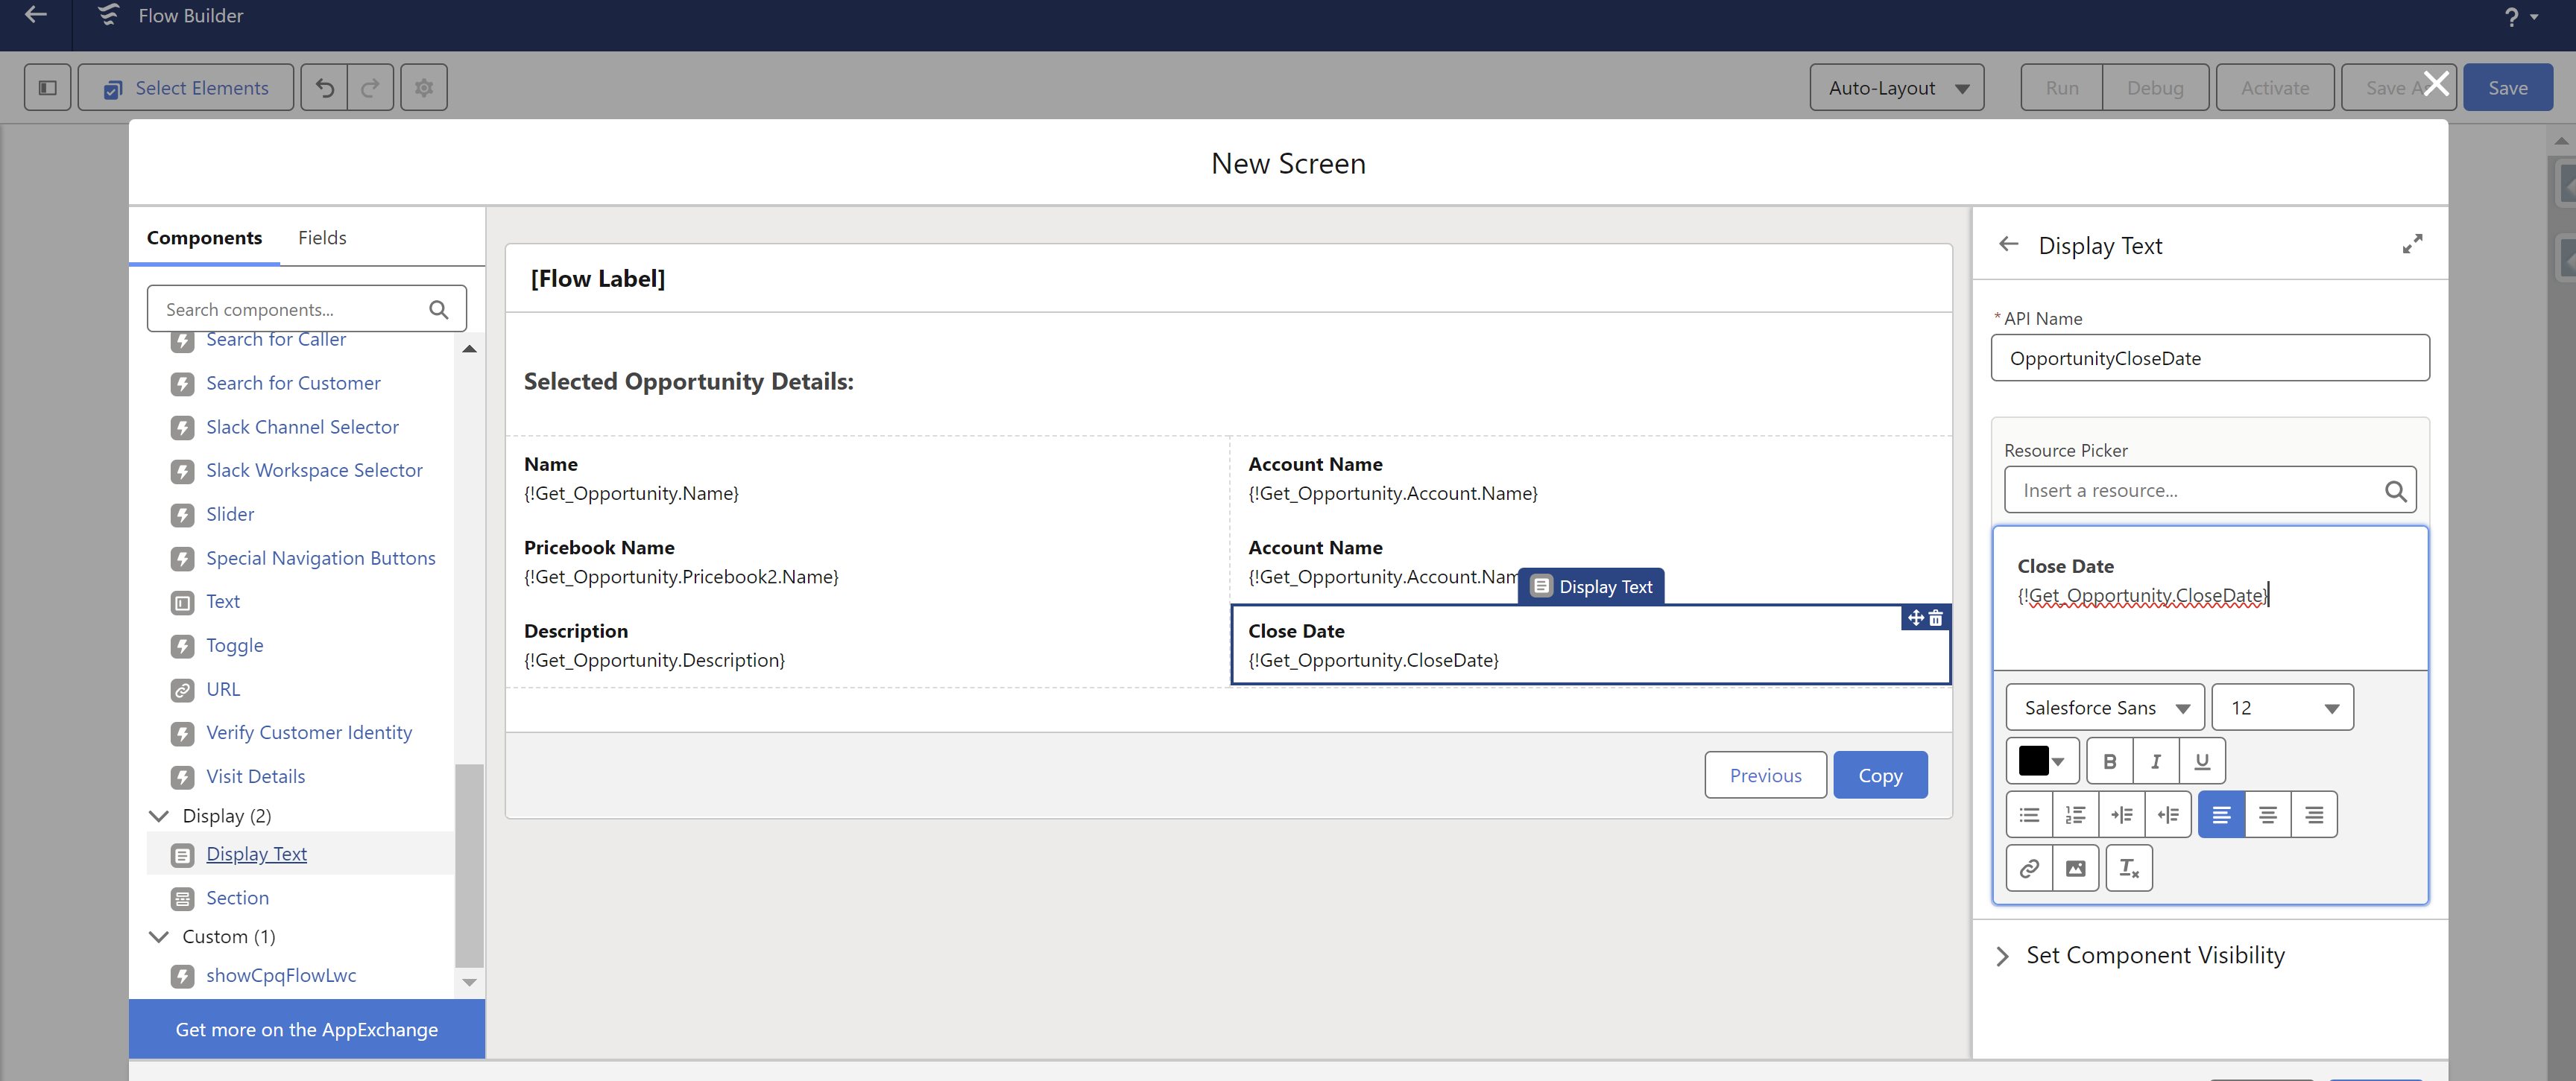Click the Insert a resource field

pyautogui.click(x=2210, y=490)
